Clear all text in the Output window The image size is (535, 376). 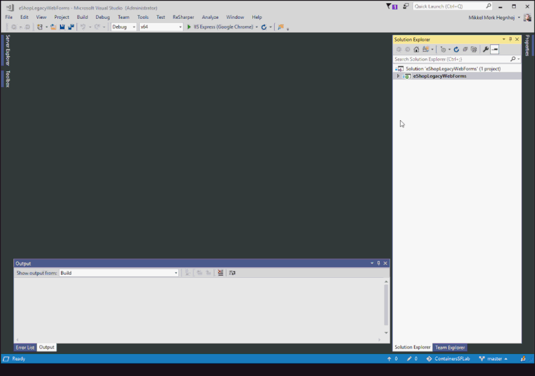click(x=220, y=272)
